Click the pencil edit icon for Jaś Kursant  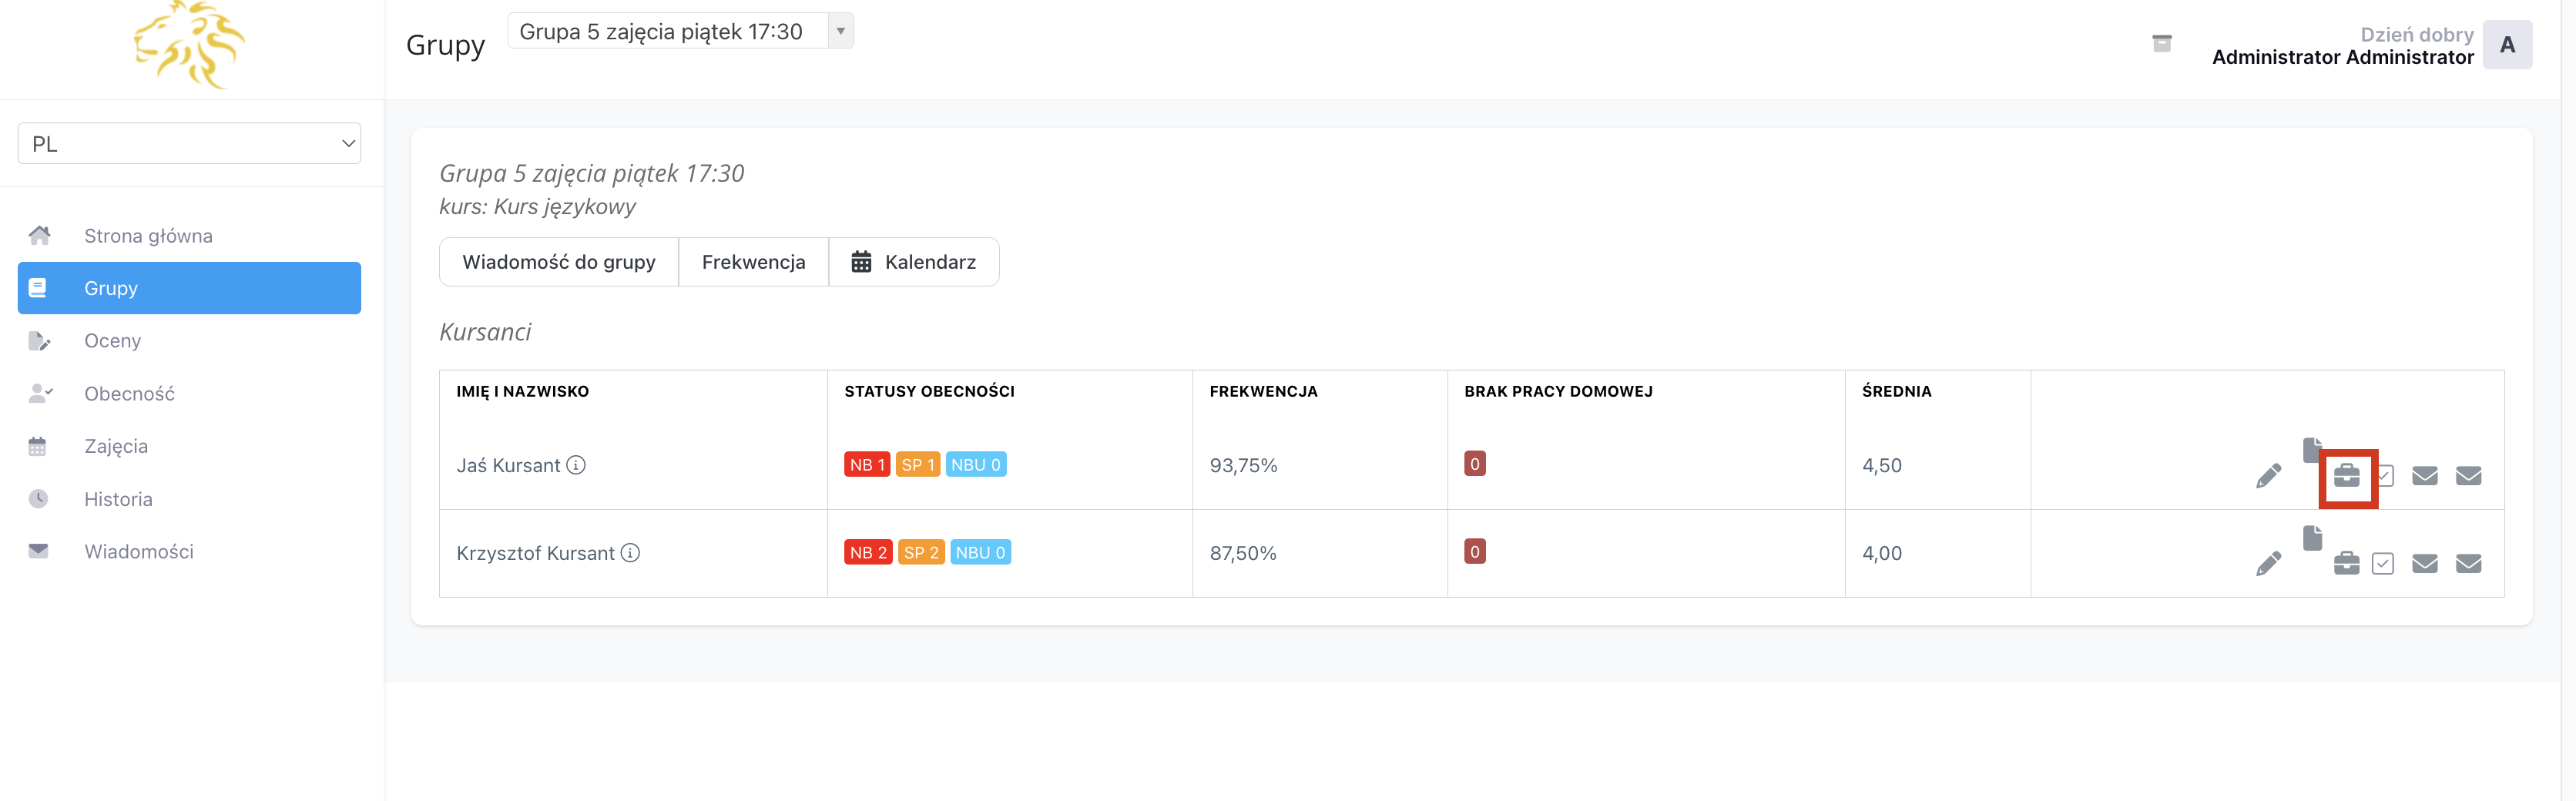tap(2268, 476)
